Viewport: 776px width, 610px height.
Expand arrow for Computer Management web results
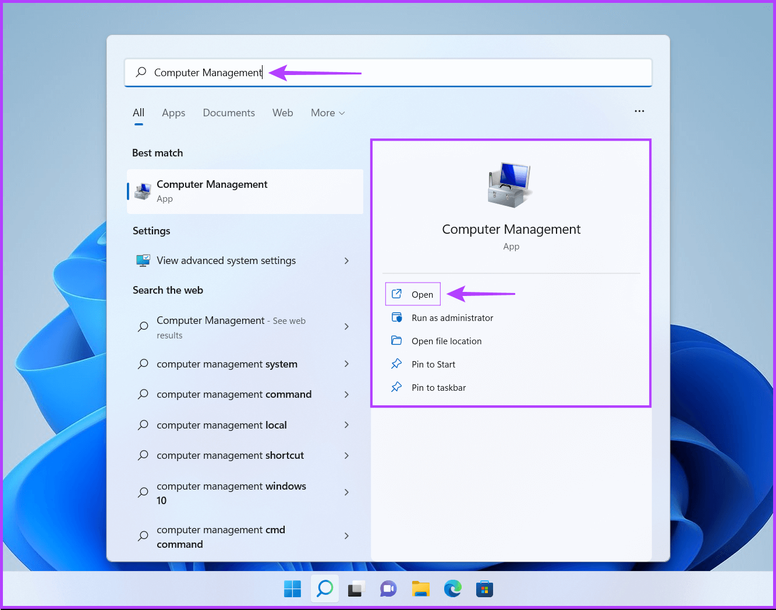click(346, 327)
